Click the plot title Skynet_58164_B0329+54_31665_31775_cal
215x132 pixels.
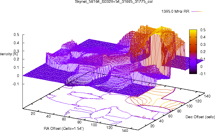coord(114,2)
